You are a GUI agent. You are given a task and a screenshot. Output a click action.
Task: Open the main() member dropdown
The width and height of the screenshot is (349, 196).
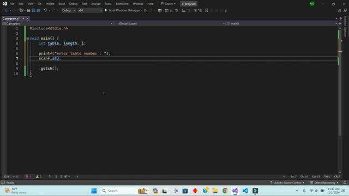[282, 23]
